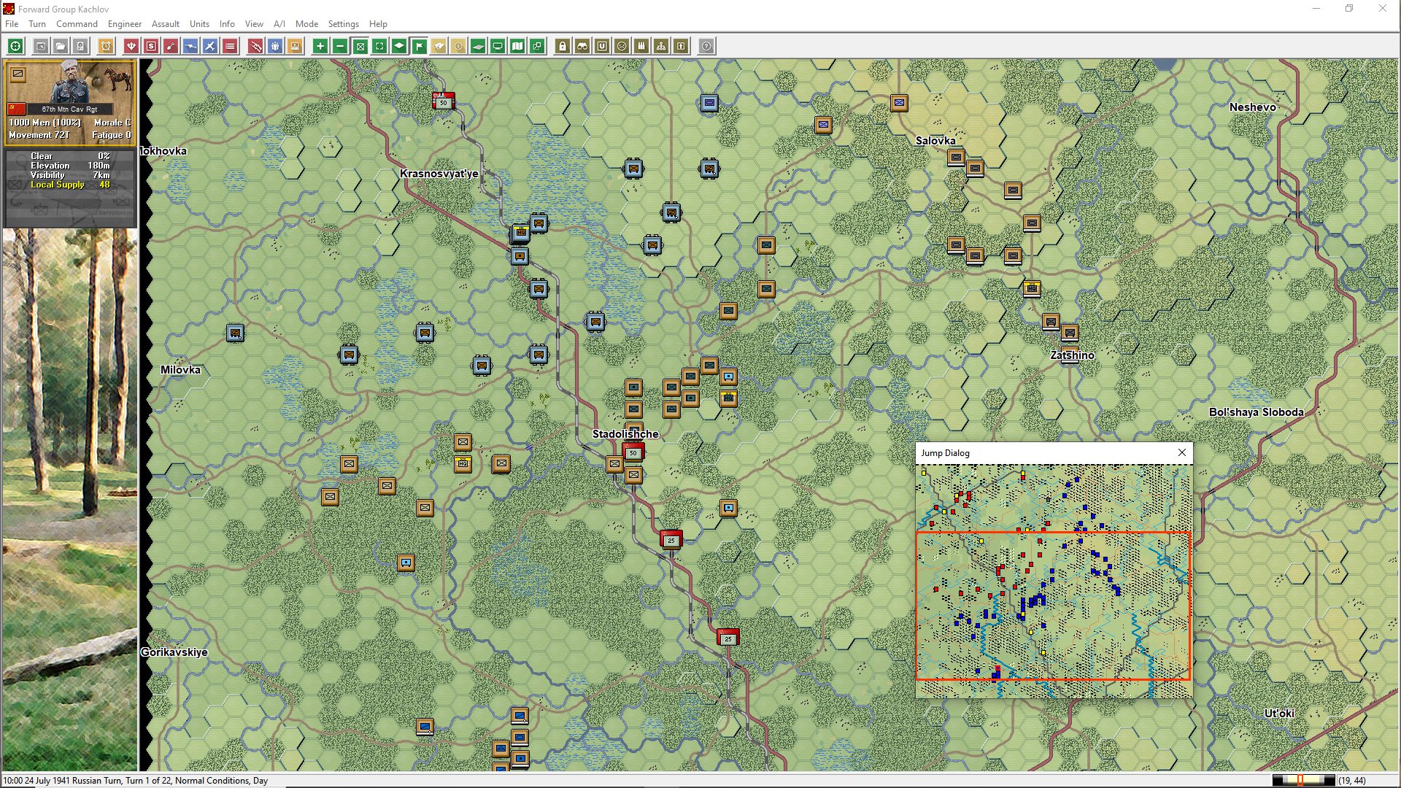Close the Jump Dialog window
This screenshot has height=788, width=1401.
1182,452
